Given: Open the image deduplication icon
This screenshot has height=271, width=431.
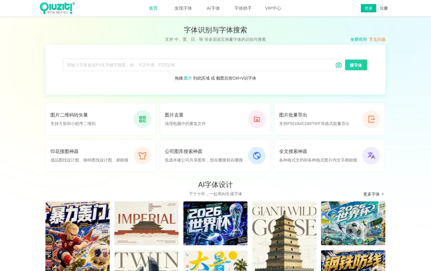Looking at the screenshot, I should pos(257,119).
